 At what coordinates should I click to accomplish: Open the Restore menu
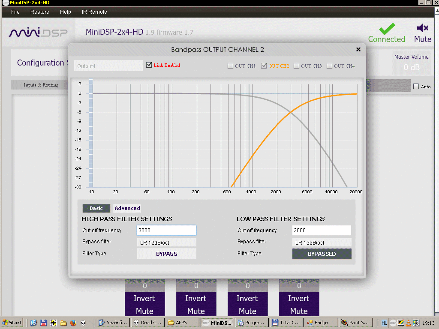pos(40,12)
